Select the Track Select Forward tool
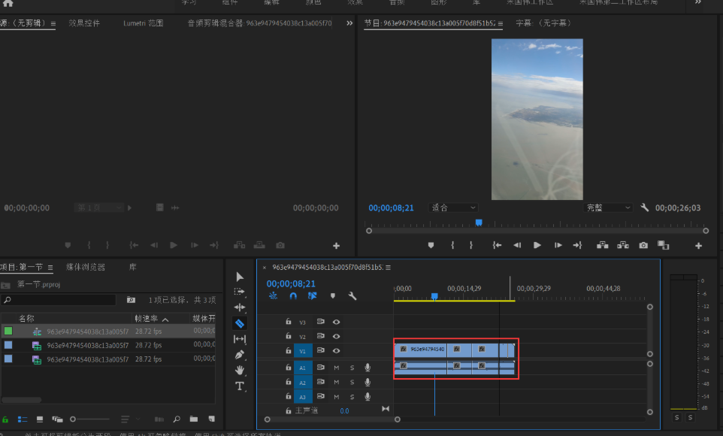This screenshot has width=723, height=436. [239, 292]
